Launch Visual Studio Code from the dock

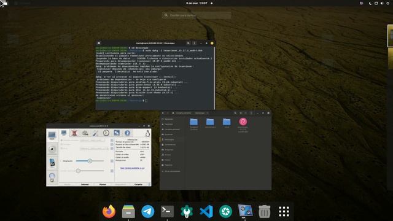(206, 211)
